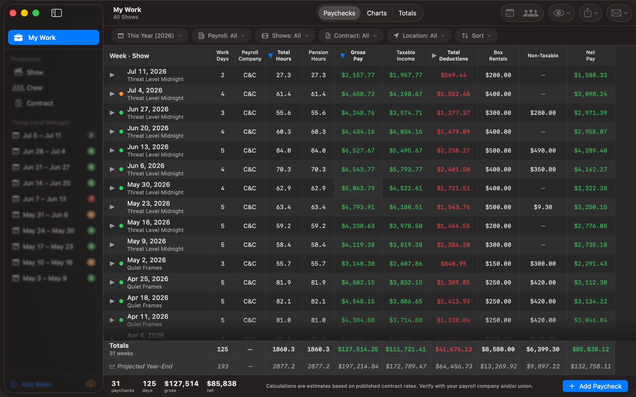Image resolution: width=636 pixels, height=397 pixels.
Task: Open the Sort dropdown
Action: click(x=476, y=35)
